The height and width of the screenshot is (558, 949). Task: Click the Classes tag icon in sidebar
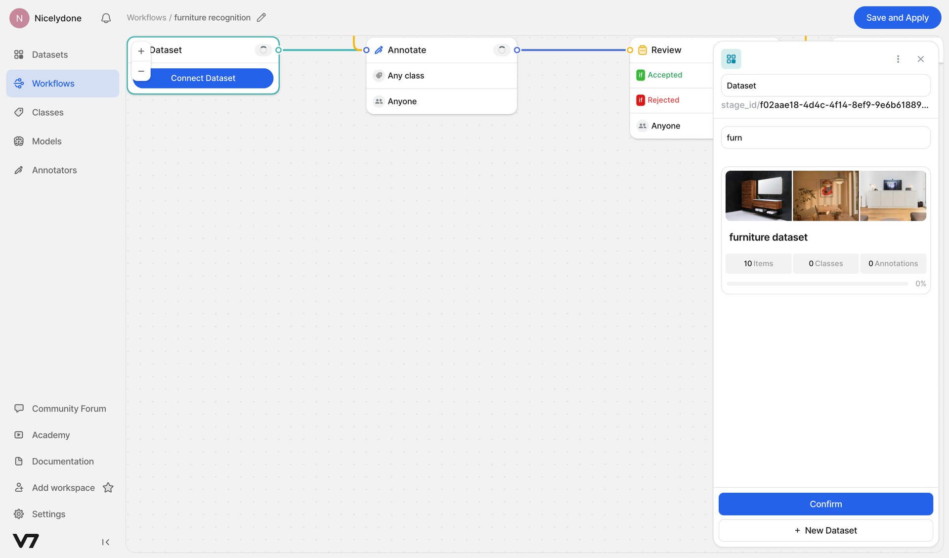click(19, 112)
